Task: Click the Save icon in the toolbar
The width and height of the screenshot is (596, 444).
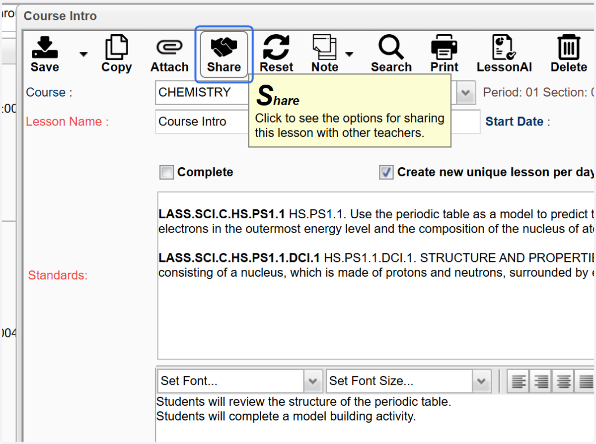Action: (x=45, y=54)
